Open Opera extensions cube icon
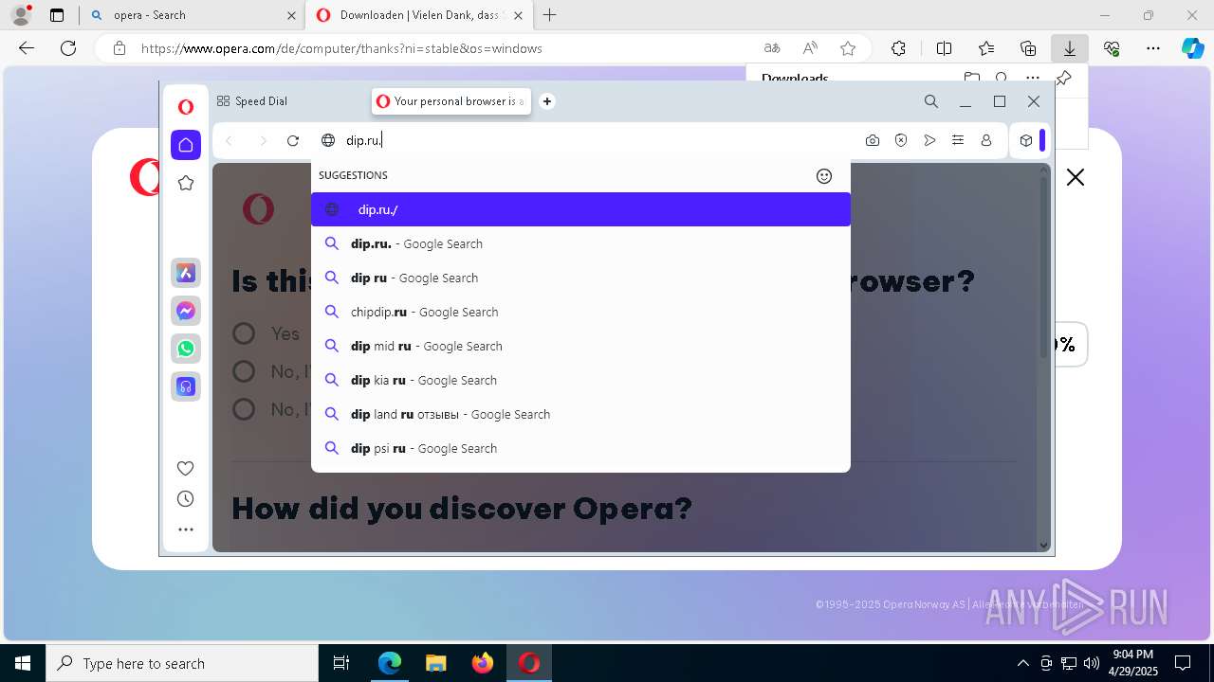The height and width of the screenshot is (682, 1214). coord(1026,140)
